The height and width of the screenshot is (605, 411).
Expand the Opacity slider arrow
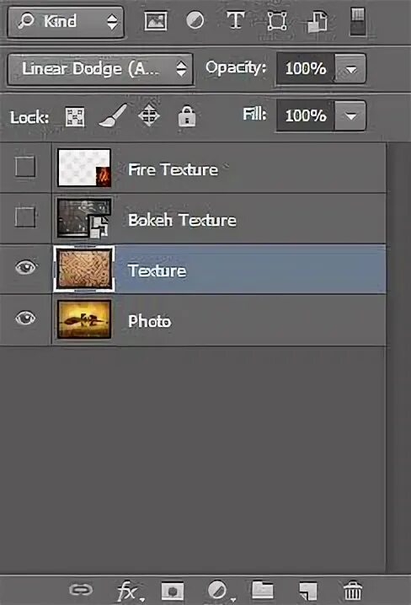(x=350, y=69)
